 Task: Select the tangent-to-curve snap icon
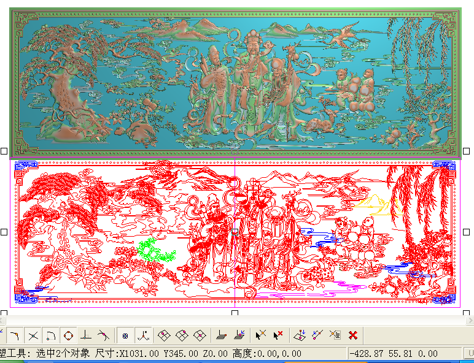103,335
